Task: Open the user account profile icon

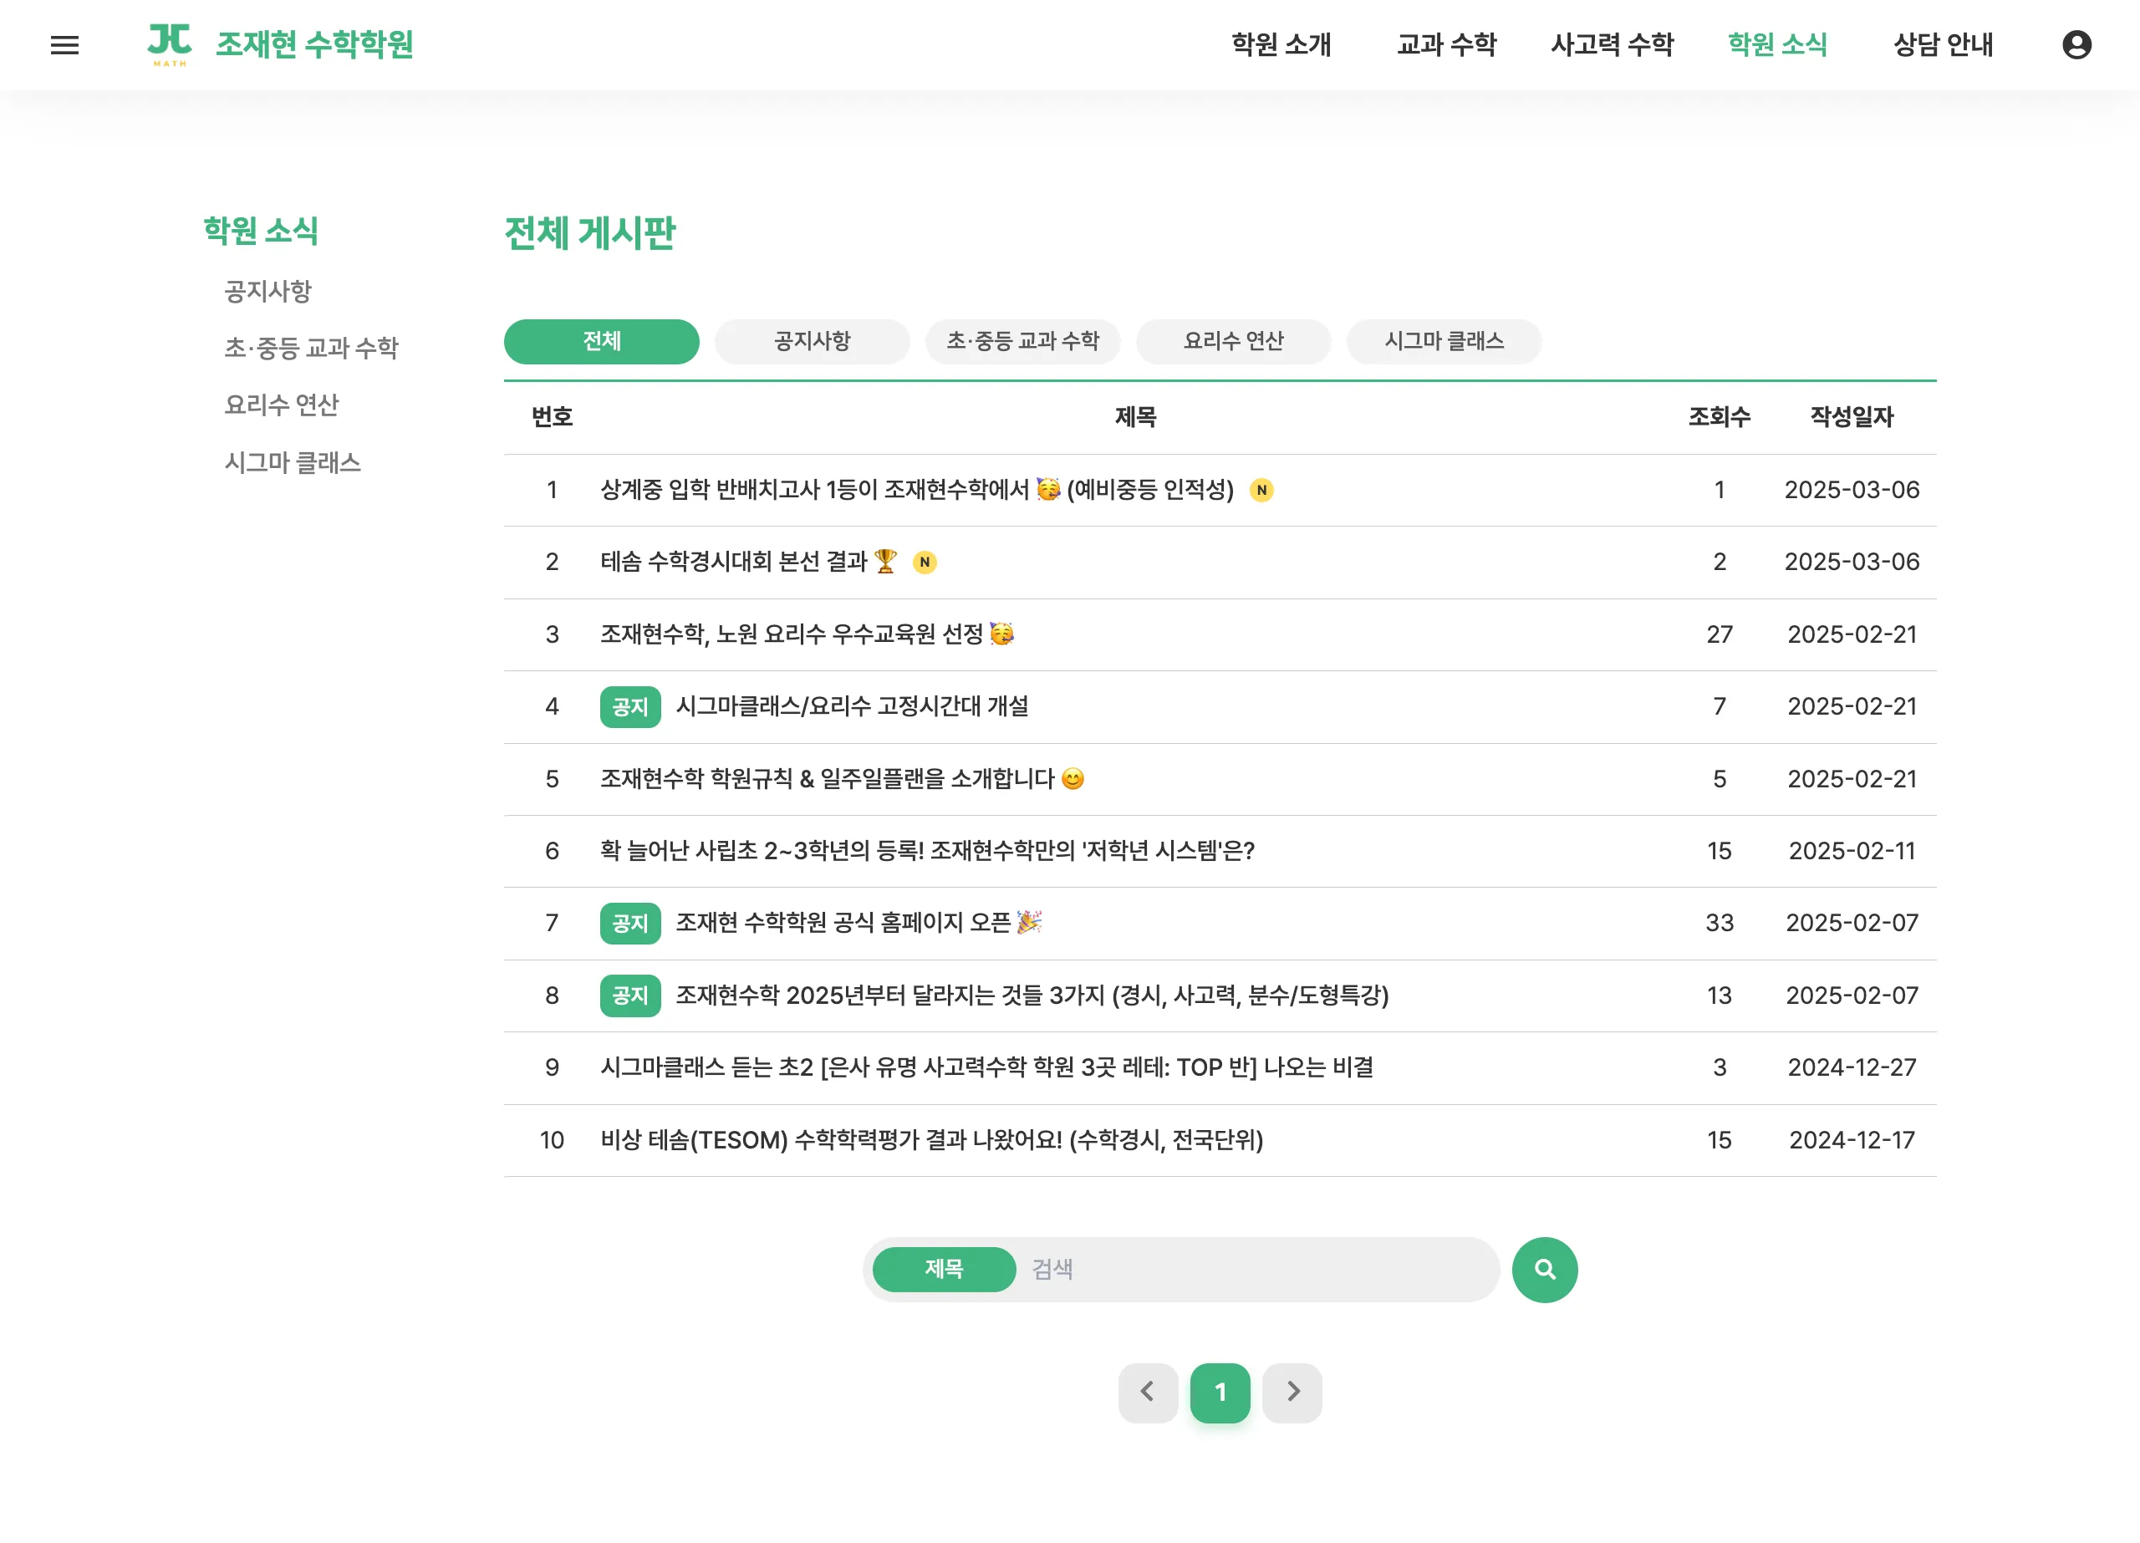Action: [2076, 44]
